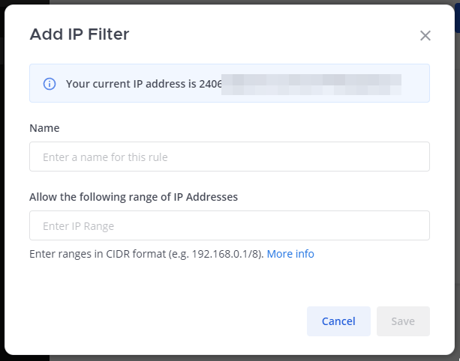Click the disabled Save button

pos(403,321)
